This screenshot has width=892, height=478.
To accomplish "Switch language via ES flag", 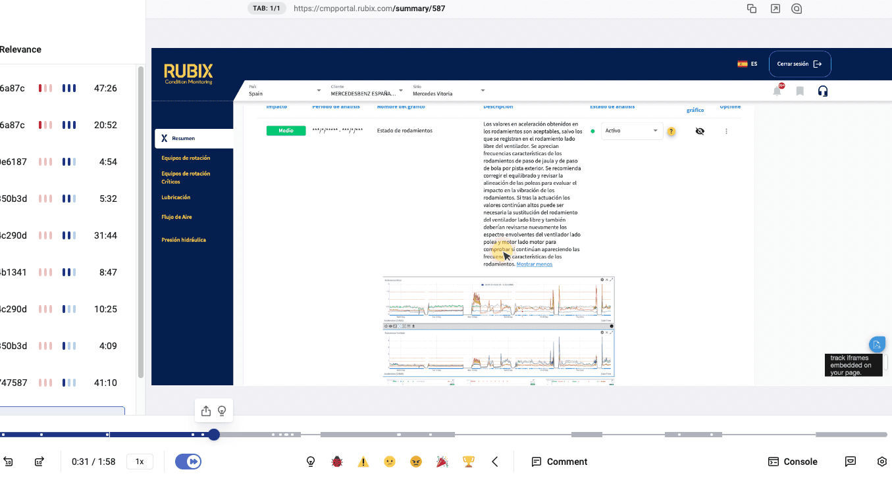I will (747, 64).
